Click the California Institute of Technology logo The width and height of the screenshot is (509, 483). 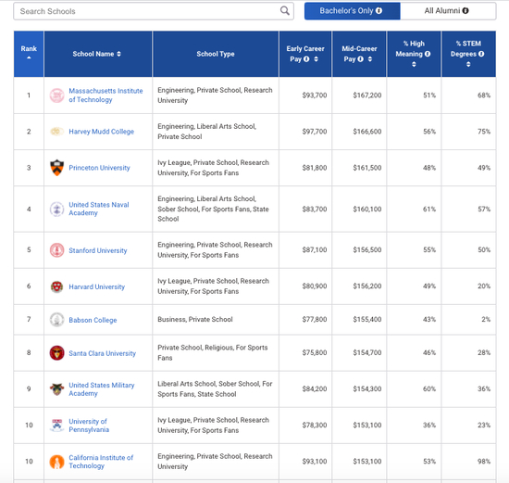pyautogui.click(x=56, y=462)
